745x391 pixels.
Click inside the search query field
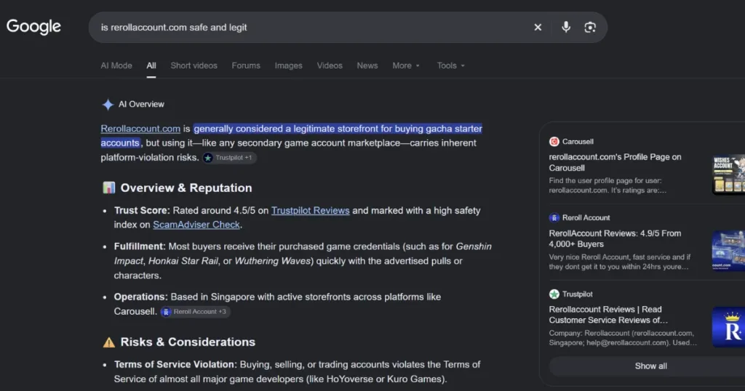[x=308, y=28]
